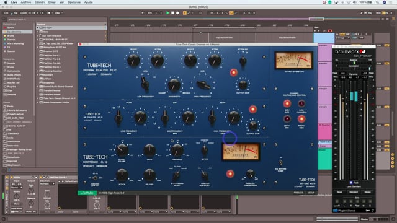The image size is (397, 223).
Task: Click the Tap tempo button
Action: [x=16, y=13]
